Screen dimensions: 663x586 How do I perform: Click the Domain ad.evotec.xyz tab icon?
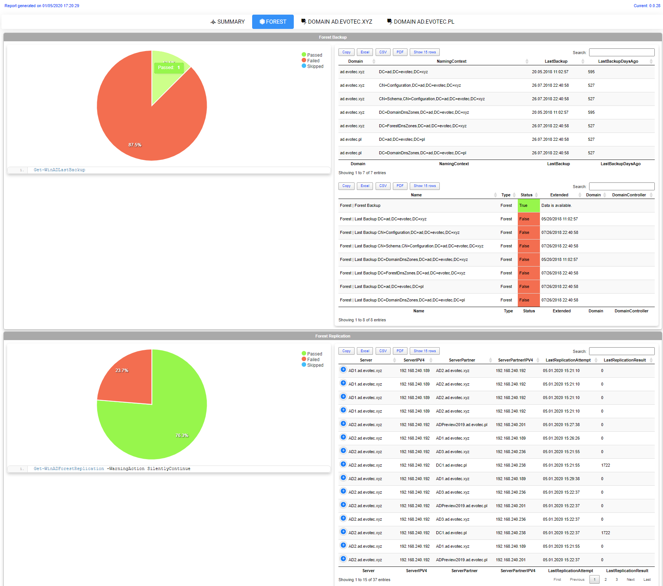pyautogui.click(x=304, y=21)
